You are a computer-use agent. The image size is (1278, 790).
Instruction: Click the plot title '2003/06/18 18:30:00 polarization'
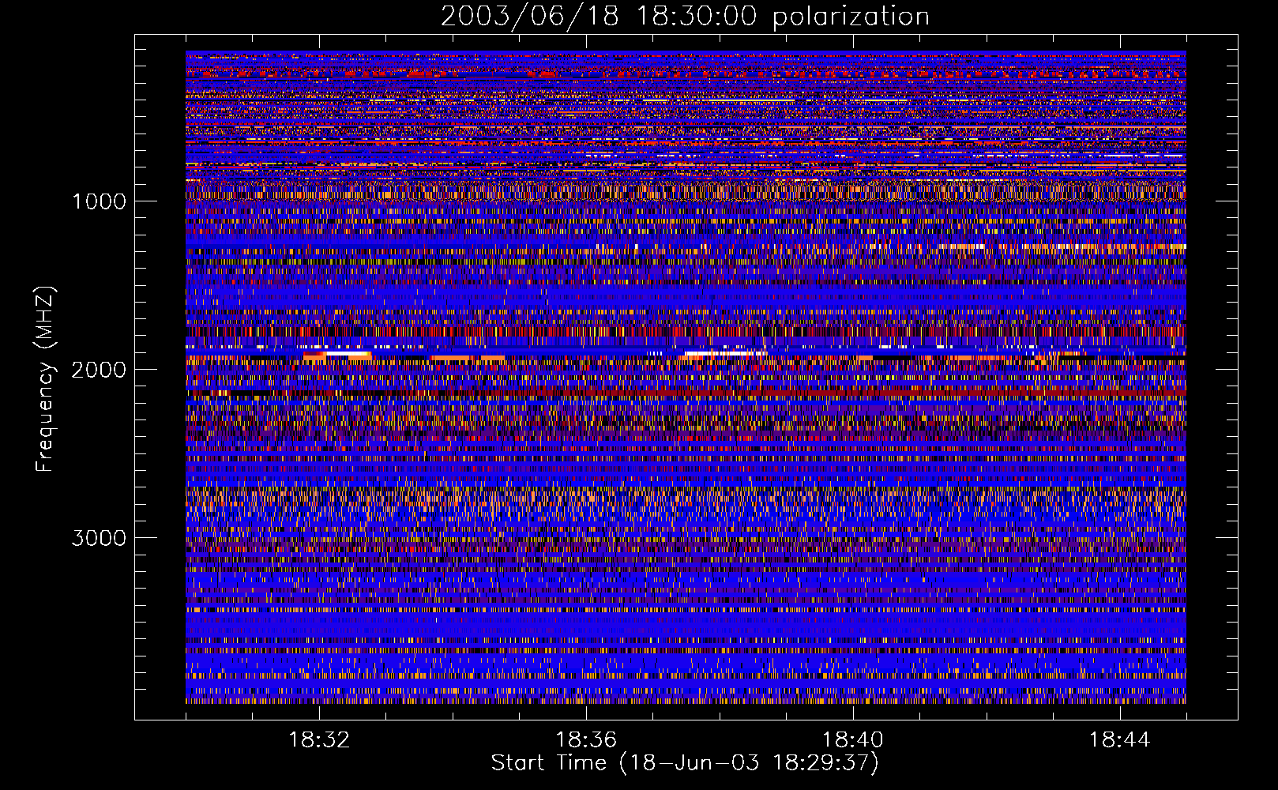pyautogui.click(x=685, y=17)
